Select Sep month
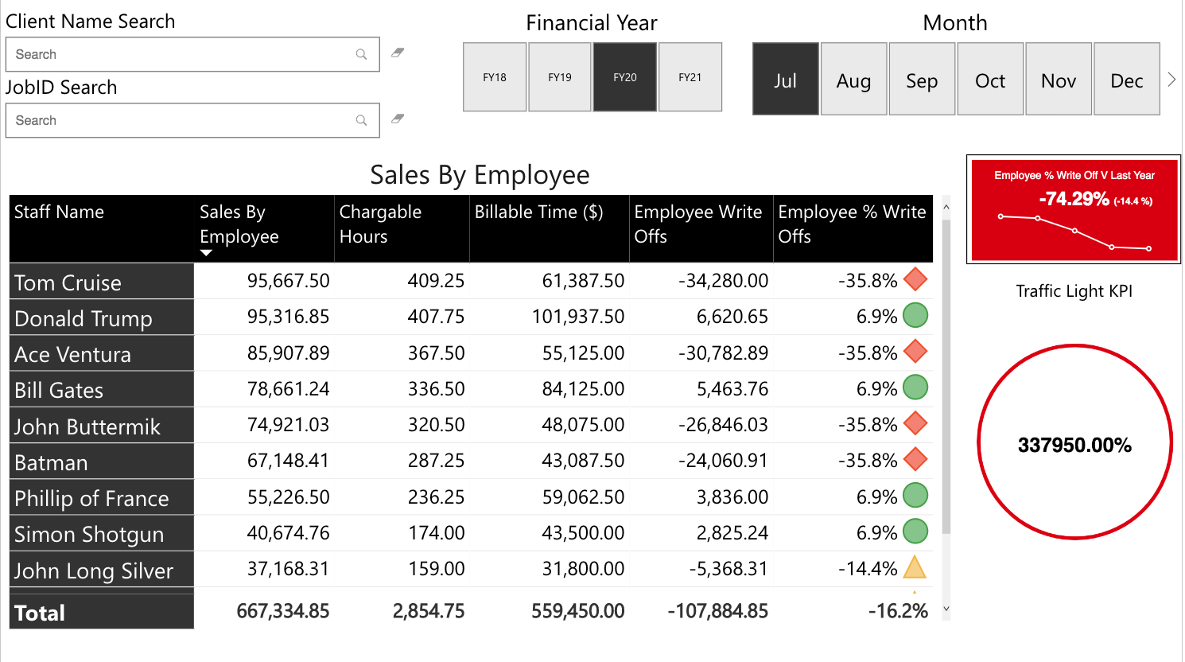 923,80
